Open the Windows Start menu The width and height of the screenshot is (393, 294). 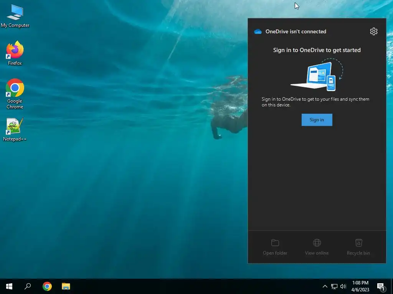coord(9,286)
